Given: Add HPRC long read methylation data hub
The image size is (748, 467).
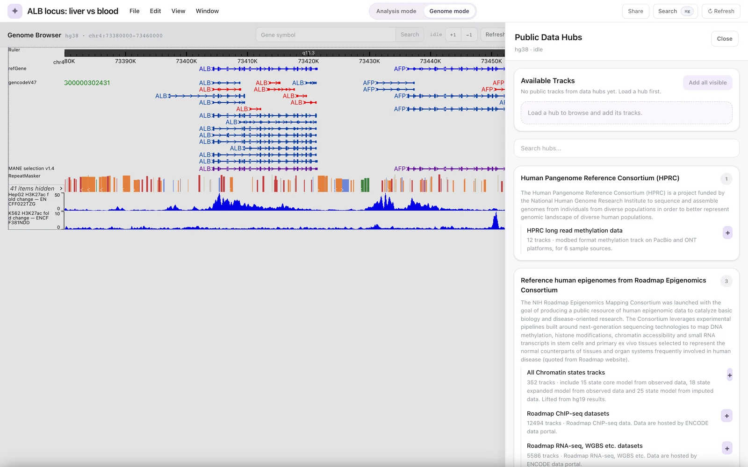Looking at the screenshot, I should coord(727,233).
